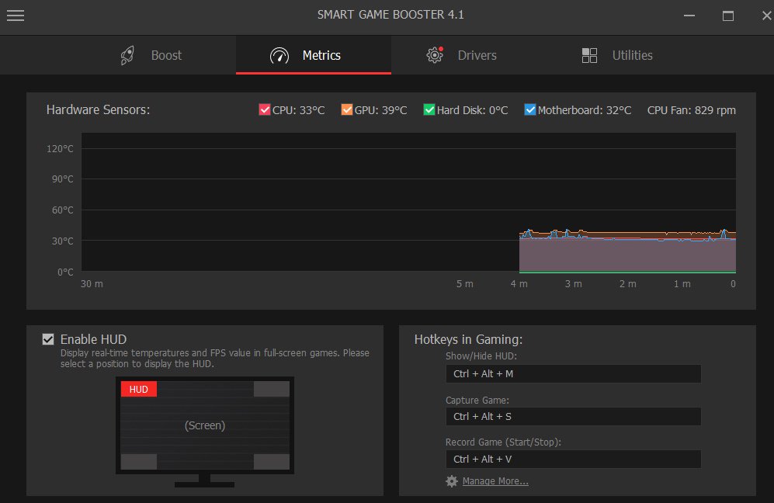The height and width of the screenshot is (503, 774).
Task: Open the hamburger menu icon
Action: pos(15,16)
